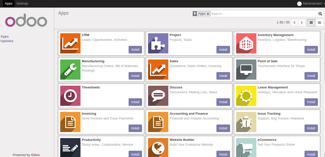The image size is (325, 157).
Task: Open the Settings top menu
Action: (22, 4)
